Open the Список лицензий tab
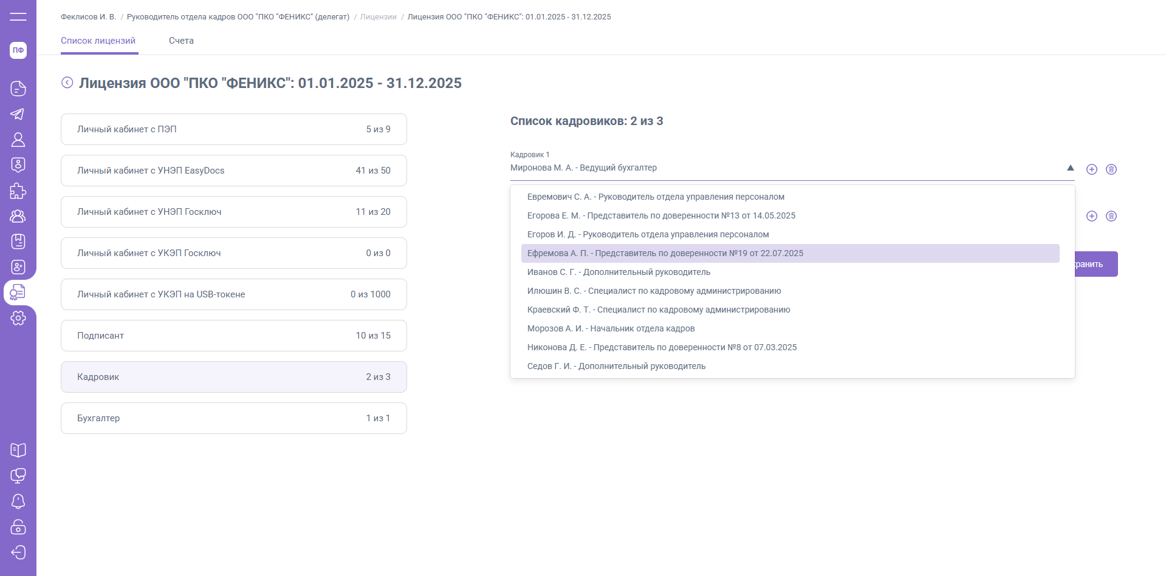Screen dimensions: 1166x576 click(98, 41)
